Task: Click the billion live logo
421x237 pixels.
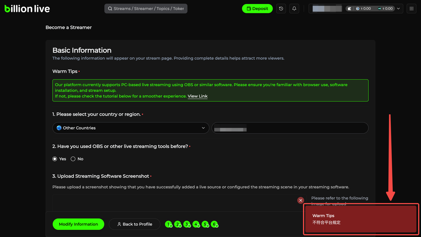Action: (27, 9)
